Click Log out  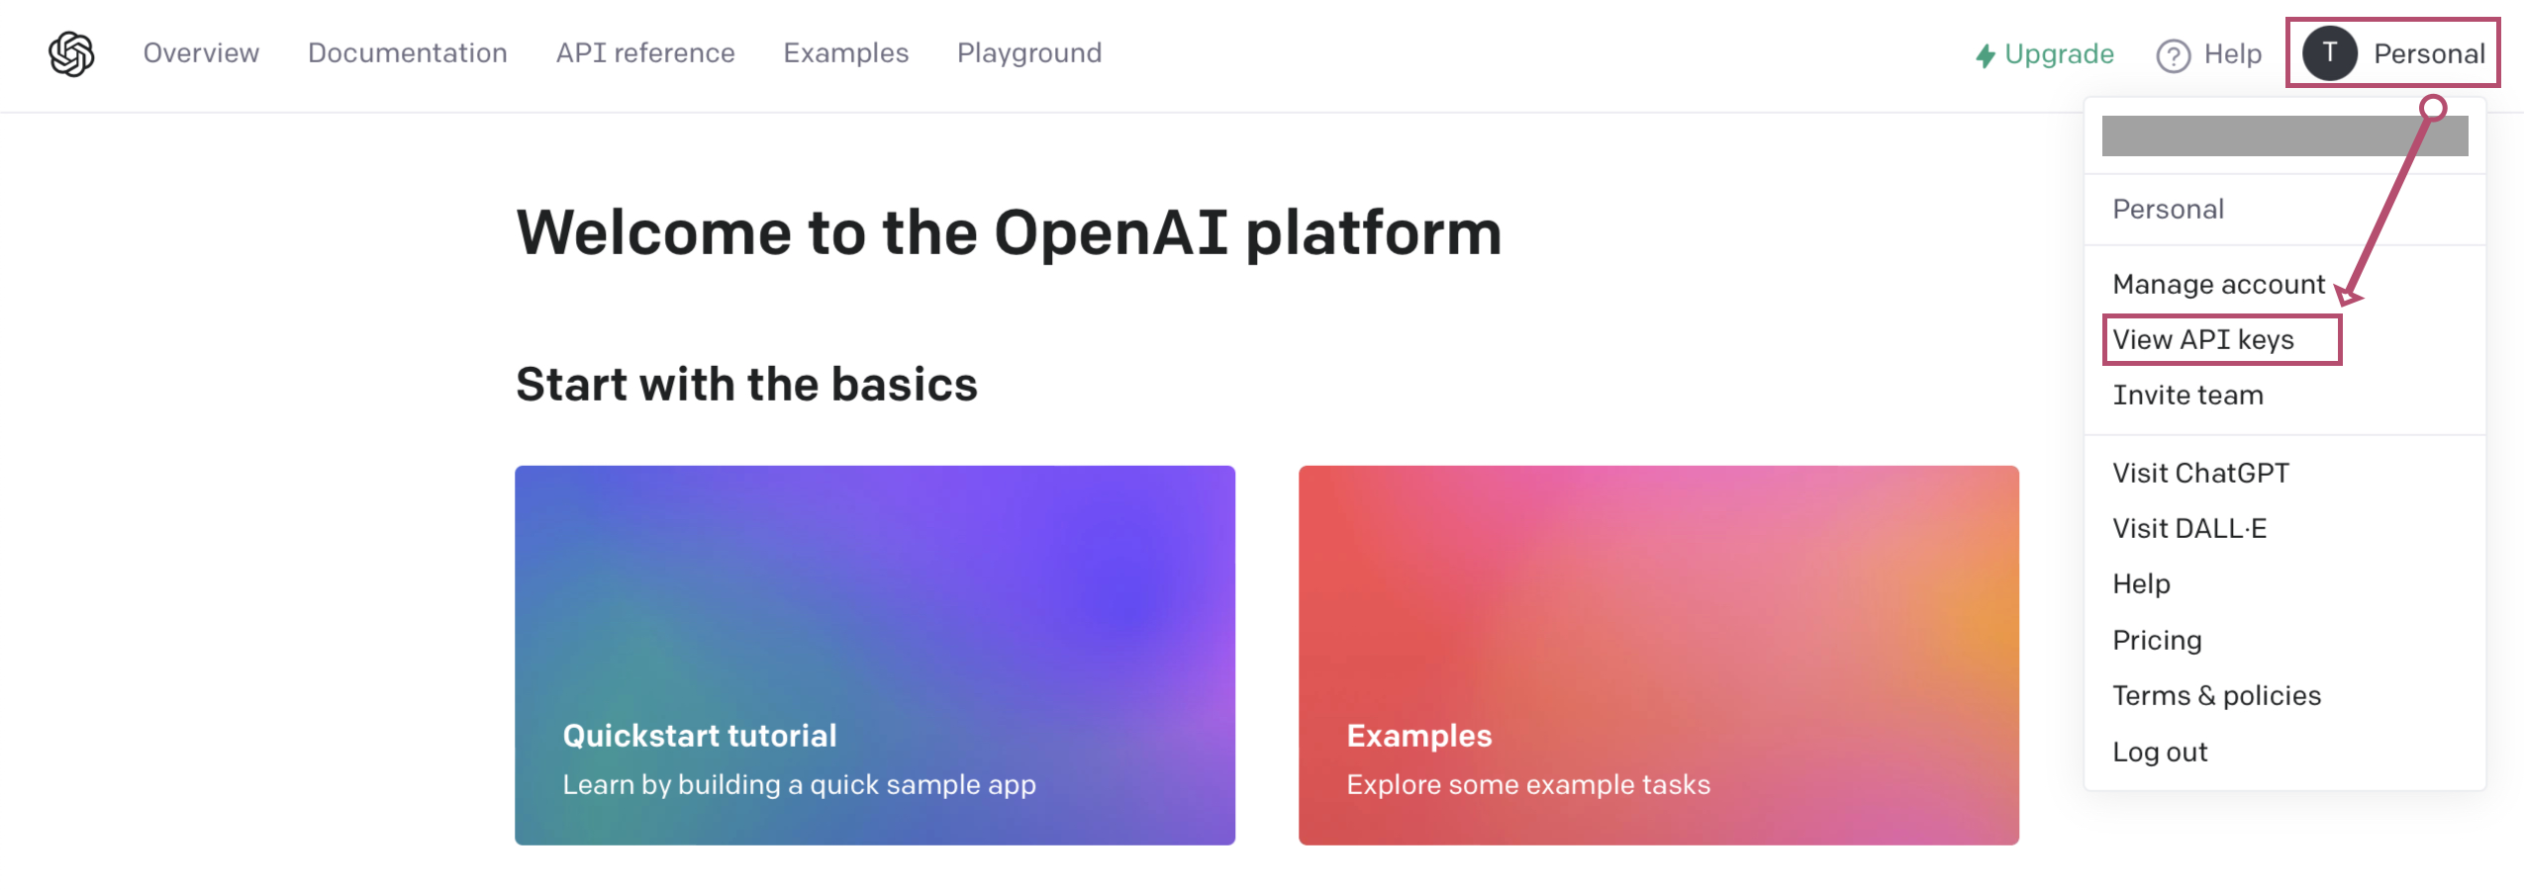2160,753
